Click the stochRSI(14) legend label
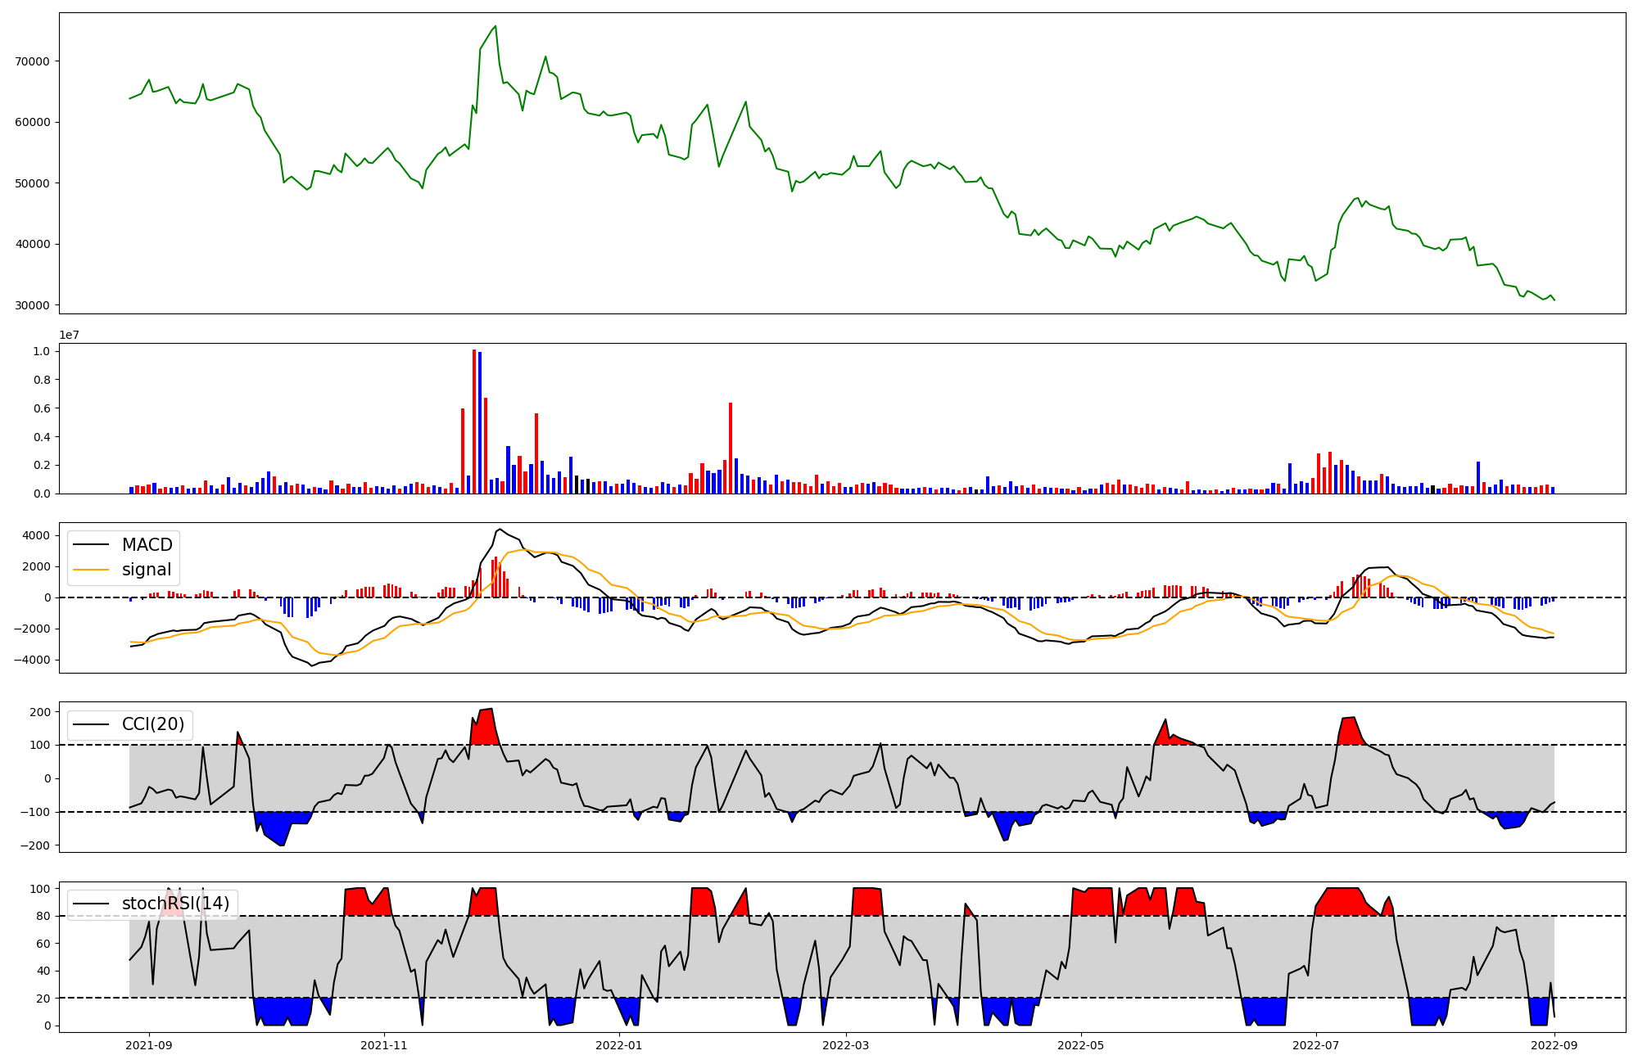The height and width of the screenshot is (1064, 1638). (x=175, y=904)
